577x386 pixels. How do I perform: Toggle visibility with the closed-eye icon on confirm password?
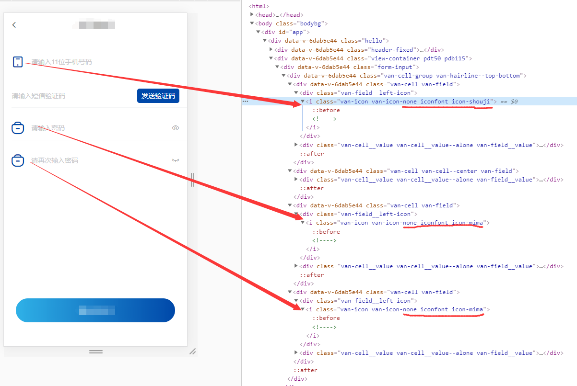[x=176, y=160]
